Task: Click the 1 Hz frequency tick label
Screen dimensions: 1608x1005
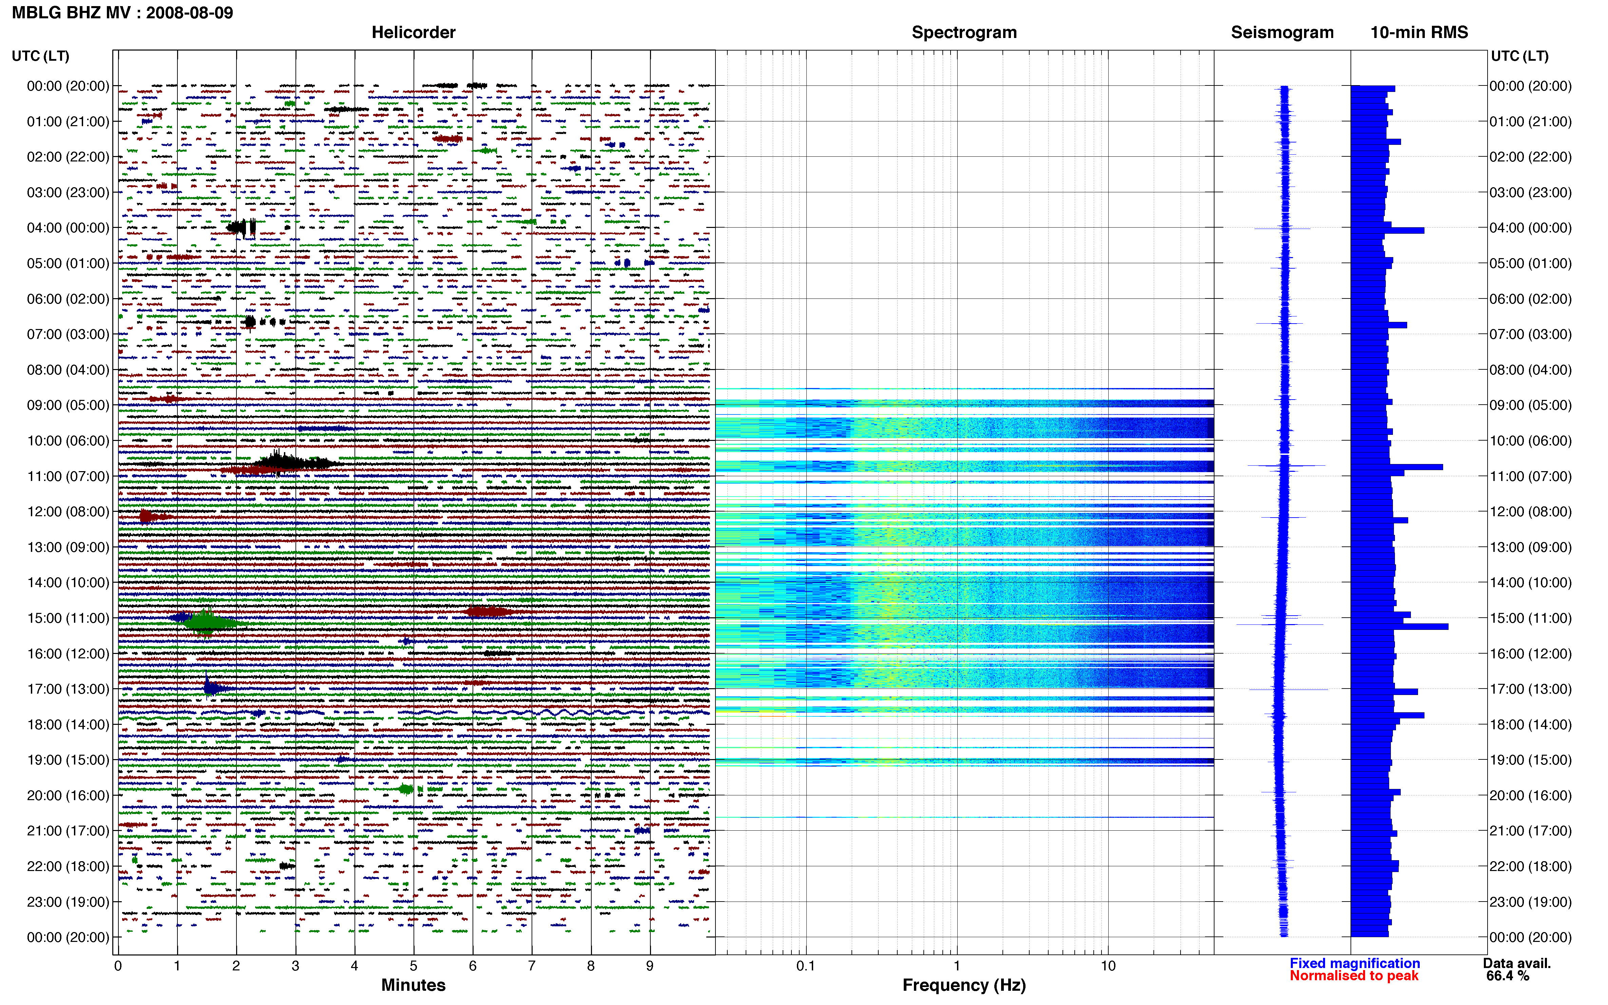Action: [x=957, y=966]
